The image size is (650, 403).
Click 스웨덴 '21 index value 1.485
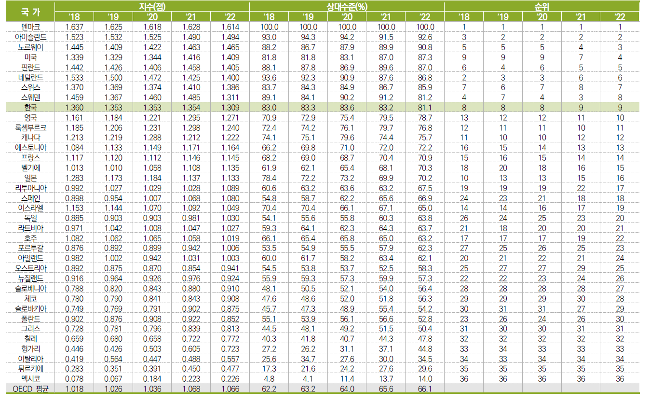click(x=191, y=97)
